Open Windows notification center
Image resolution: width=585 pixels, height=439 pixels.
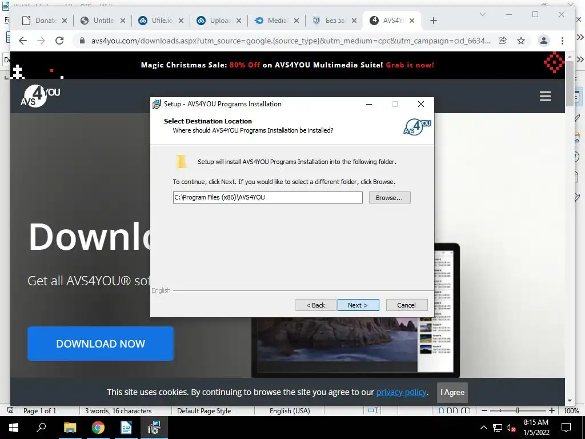coord(566,428)
